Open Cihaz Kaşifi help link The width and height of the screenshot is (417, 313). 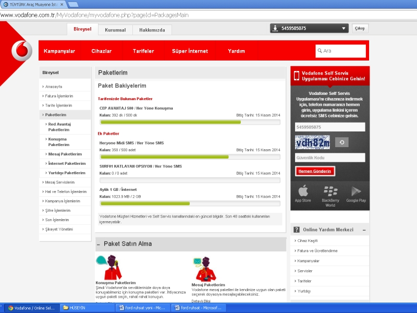click(307, 240)
